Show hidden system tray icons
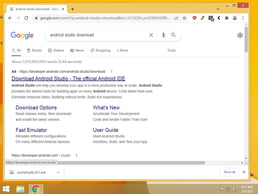This screenshot has width=258, height=194. click(x=216, y=189)
